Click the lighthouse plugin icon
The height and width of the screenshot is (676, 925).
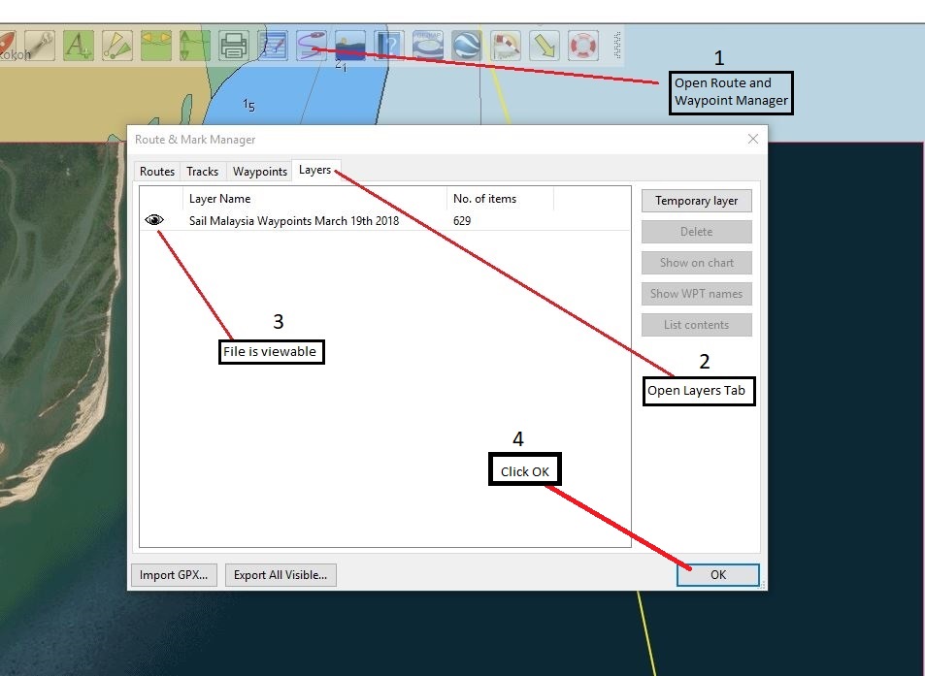point(506,45)
